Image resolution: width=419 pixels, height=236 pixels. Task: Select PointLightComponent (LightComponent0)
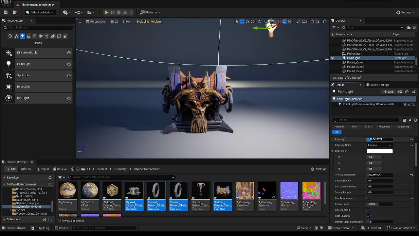[368, 104]
